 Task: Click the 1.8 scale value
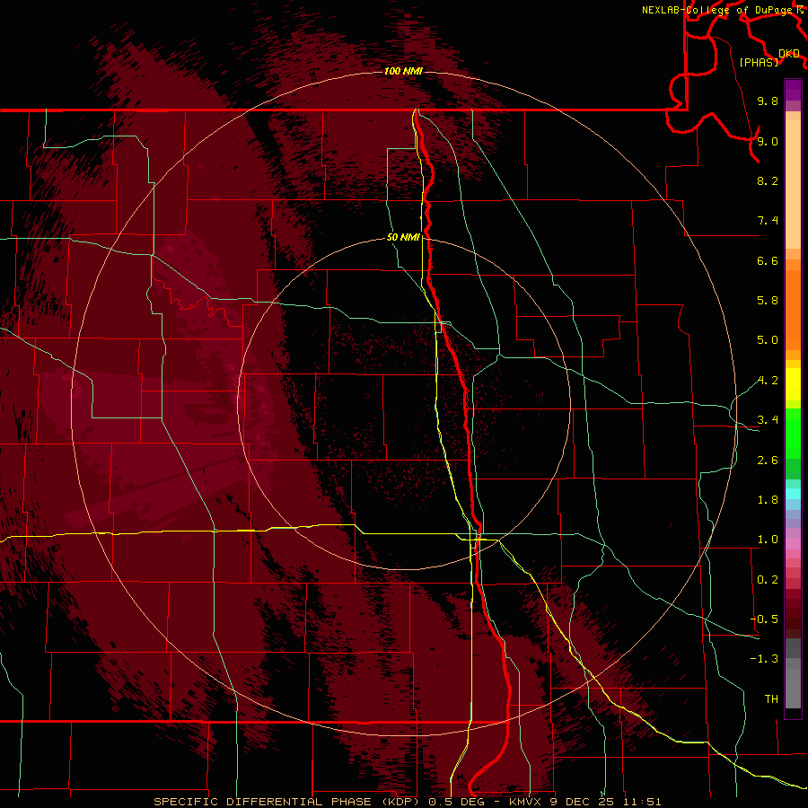(768, 500)
